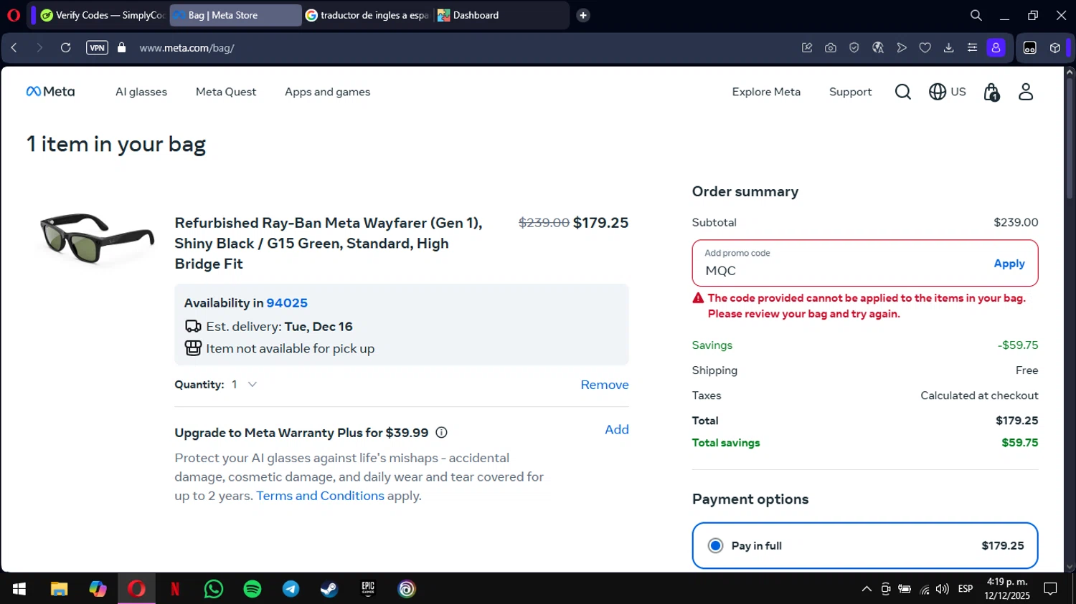The width and height of the screenshot is (1076, 604).
Task: Switch to Verify Codes SimplyCodes tab
Action: point(103,15)
